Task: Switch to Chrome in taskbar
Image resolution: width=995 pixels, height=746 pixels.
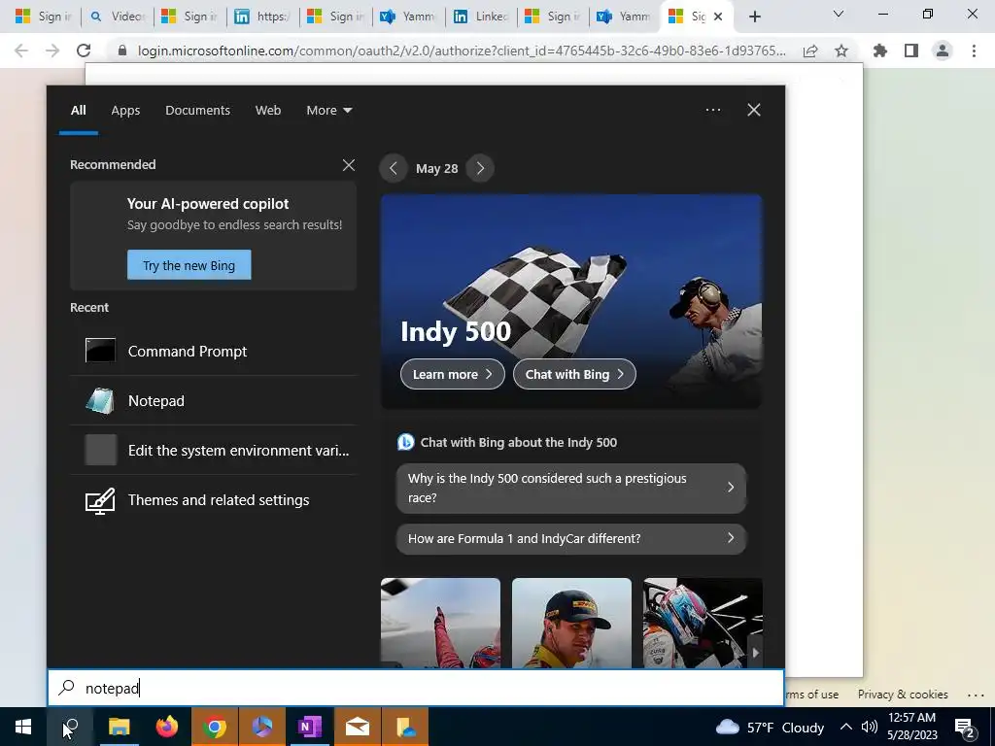Action: click(x=215, y=727)
